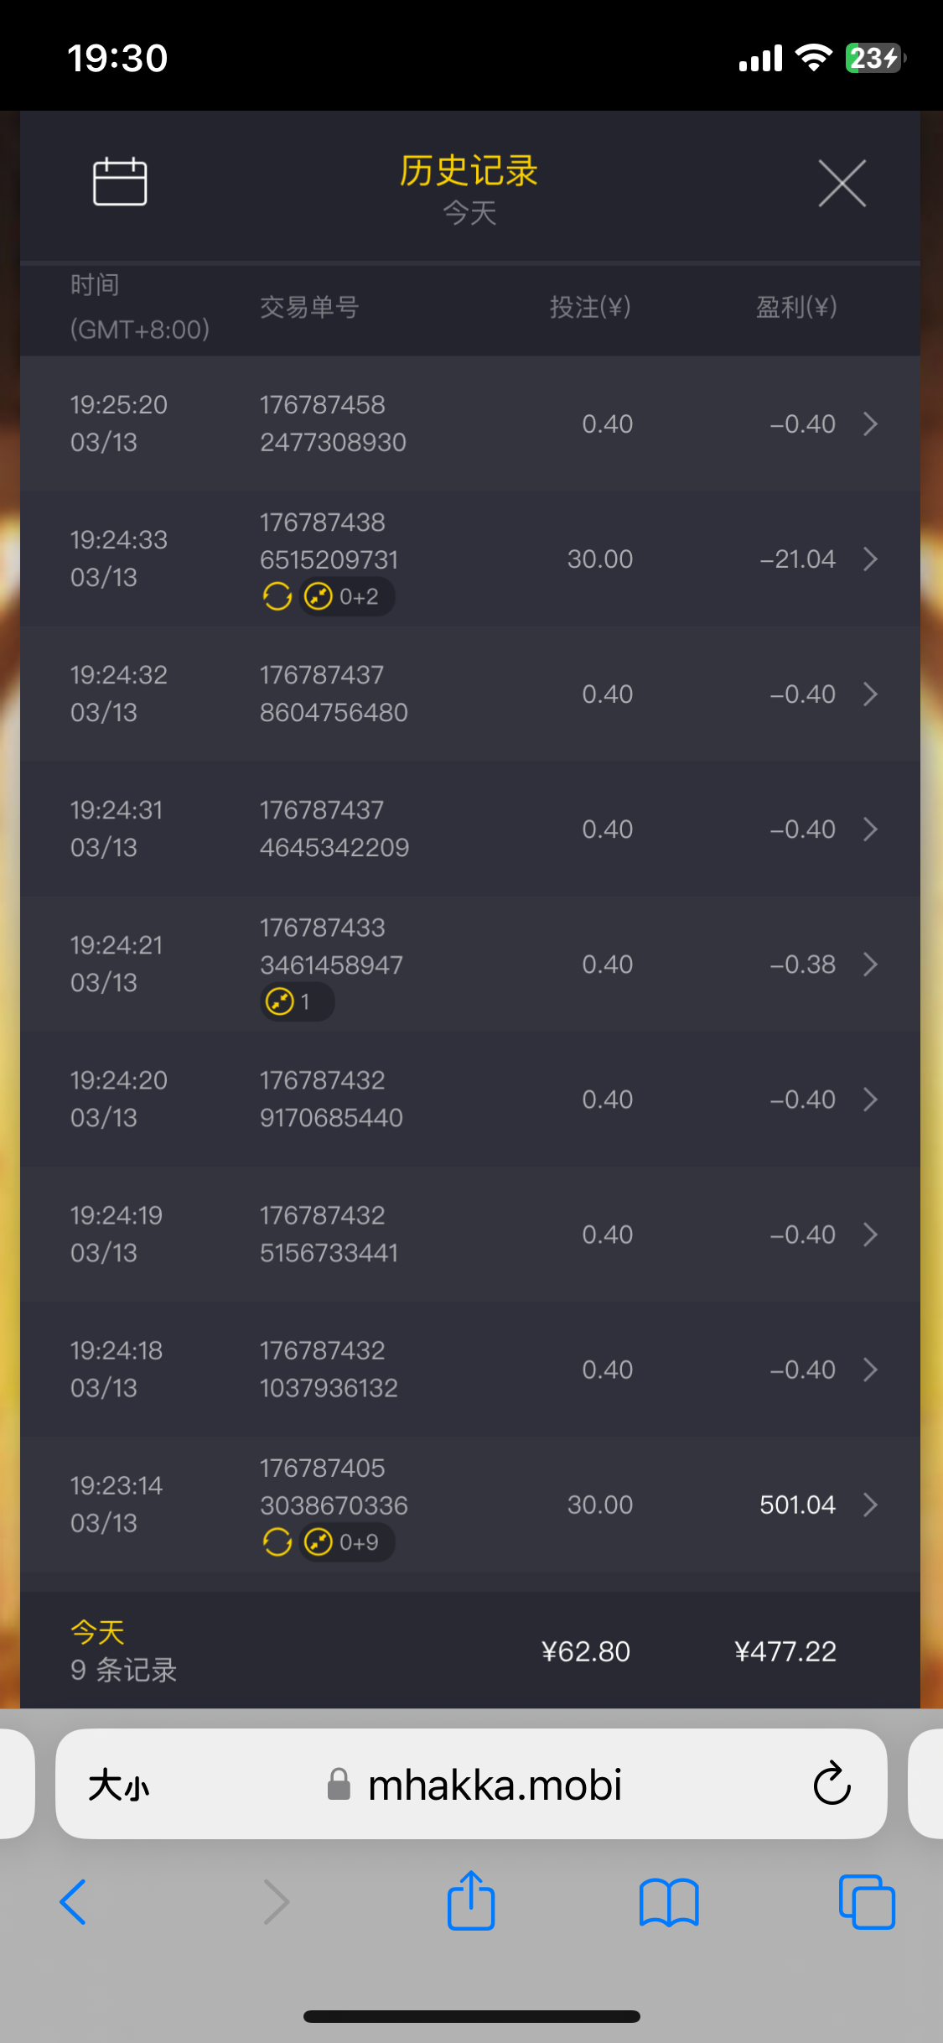Tap the free spin icon on 19:24:33 record
This screenshot has height=2043, width=943.
pyautogui.click(x=277, y=596)
